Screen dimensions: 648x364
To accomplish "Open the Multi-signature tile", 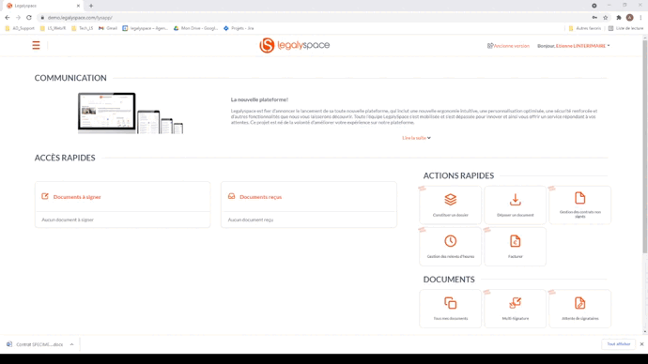I will tap(515, 309).
